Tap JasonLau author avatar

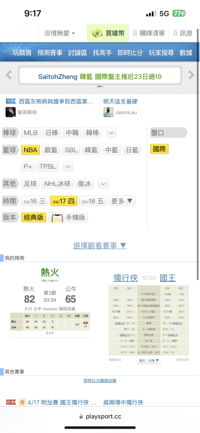pyautogui.click(x=109, y=113)
